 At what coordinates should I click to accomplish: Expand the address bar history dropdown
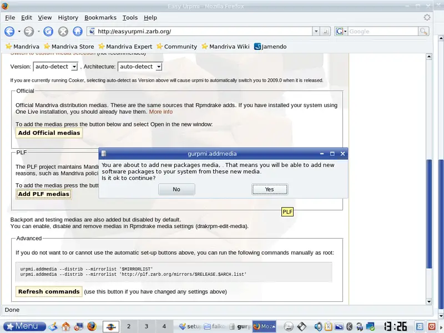click(x=316, y=32)
